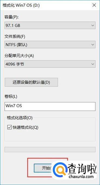Close the 格式化 Win7 OS dialog
The height and width of the screenshot is (185, 100).
click(94, 5)
